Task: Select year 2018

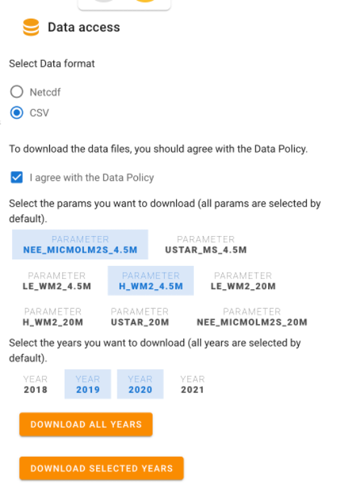Action: coord(35,385)
